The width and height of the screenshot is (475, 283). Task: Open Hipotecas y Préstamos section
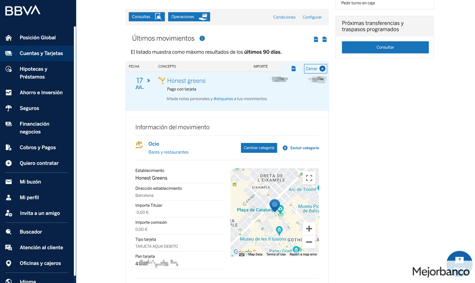pyautogui.click(x=37, y=73)
